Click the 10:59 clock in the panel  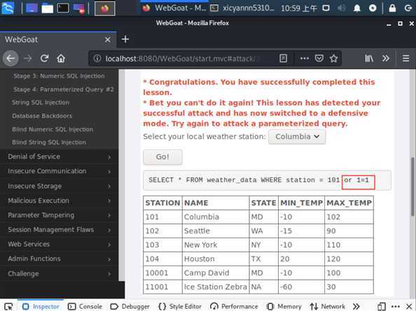[299, 8]
